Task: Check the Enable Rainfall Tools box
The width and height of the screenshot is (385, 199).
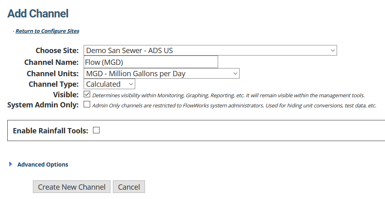Action: point(96,130)
